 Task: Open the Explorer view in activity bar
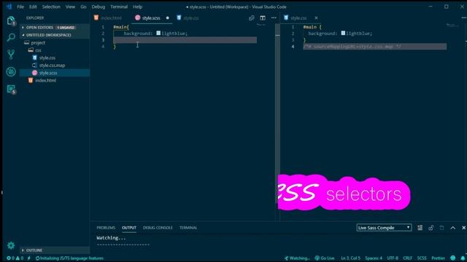pyautogui.click(x=11, y=21)
